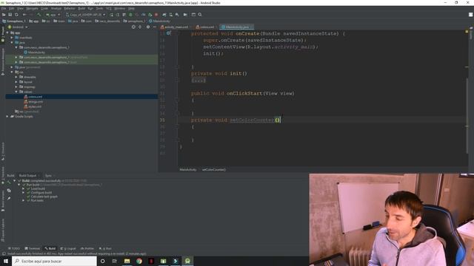Click the Back navigation arrow icon

click(24, 15)
